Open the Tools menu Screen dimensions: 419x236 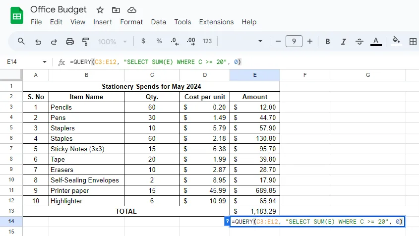[x=182, y=22]
